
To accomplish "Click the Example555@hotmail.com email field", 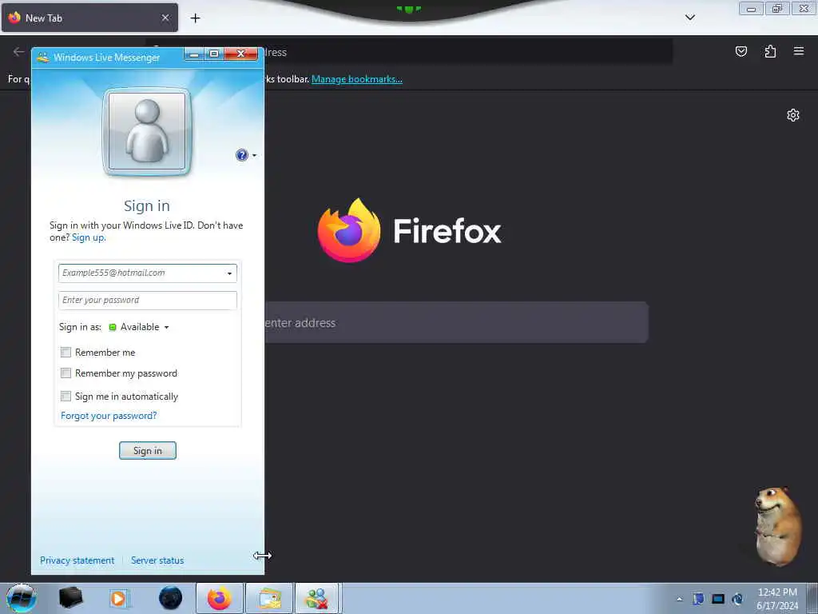I will tap(148, 273).
